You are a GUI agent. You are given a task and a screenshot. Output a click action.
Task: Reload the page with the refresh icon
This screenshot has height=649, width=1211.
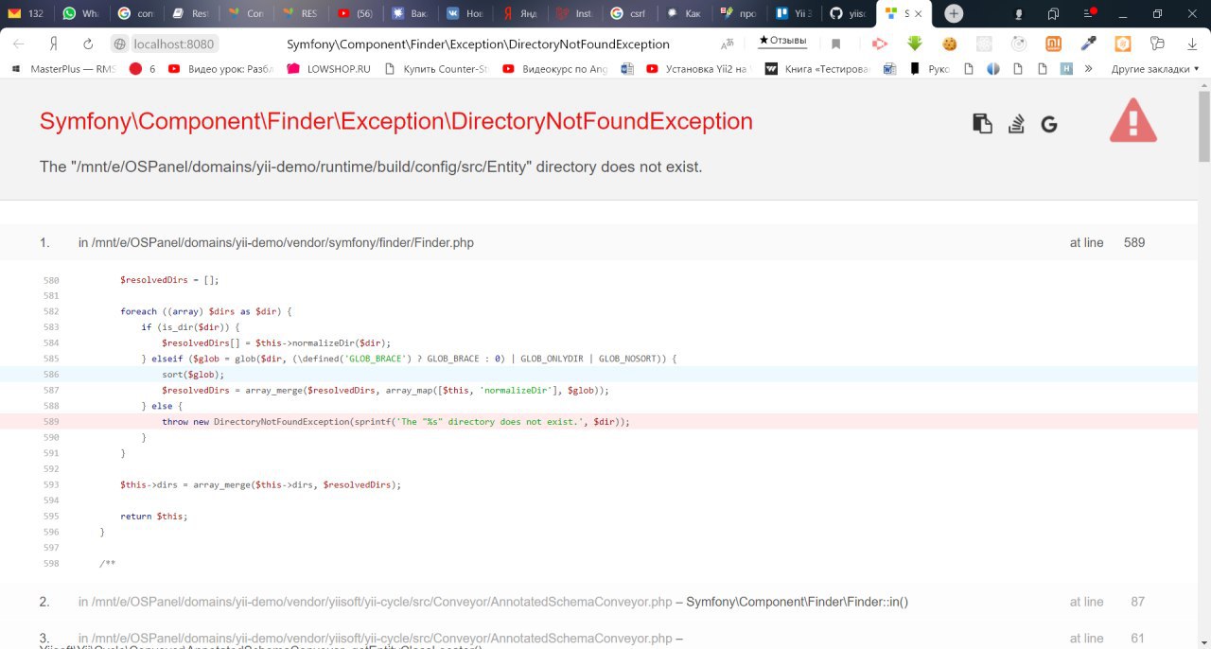[x=88, y=44]
